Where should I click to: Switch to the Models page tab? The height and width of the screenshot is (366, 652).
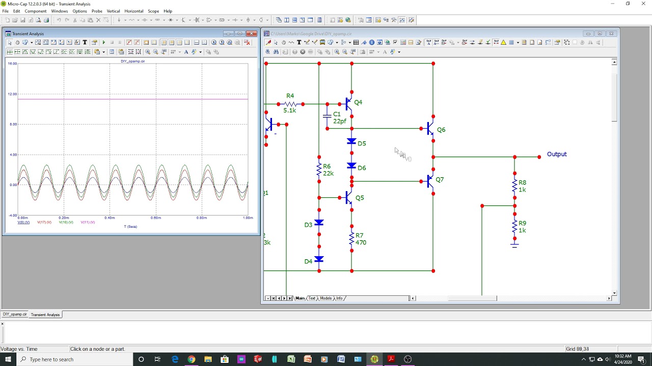[x=326, y=298]
